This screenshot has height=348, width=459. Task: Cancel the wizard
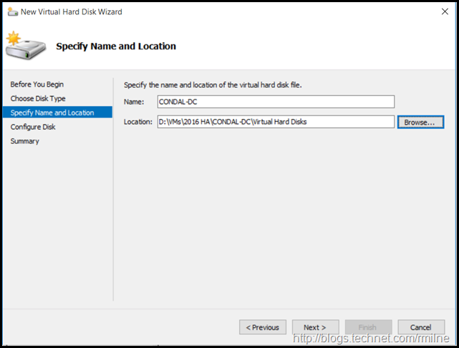[421, 327]
